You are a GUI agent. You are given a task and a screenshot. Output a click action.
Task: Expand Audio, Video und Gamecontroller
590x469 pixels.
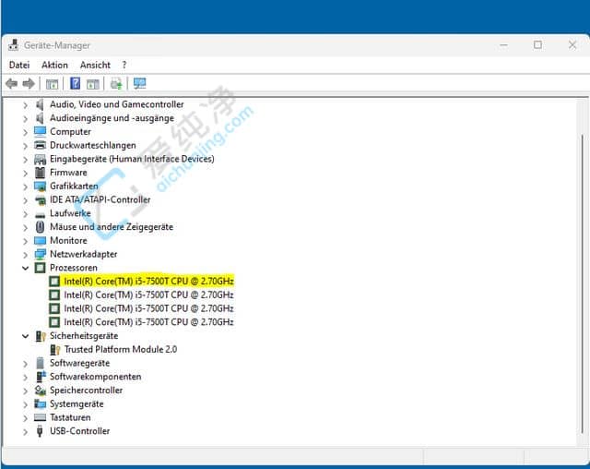tap(26, 105)
